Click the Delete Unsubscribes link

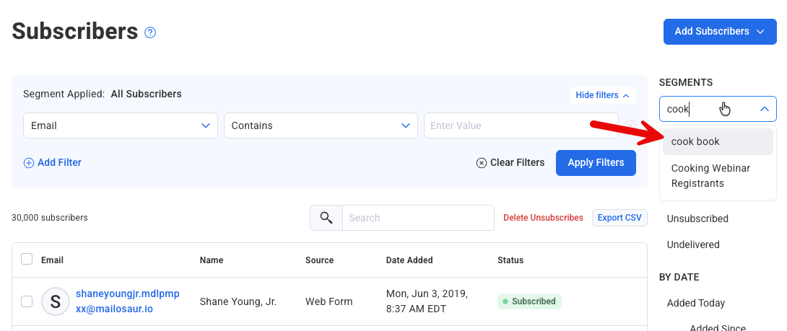coord(543,218)
